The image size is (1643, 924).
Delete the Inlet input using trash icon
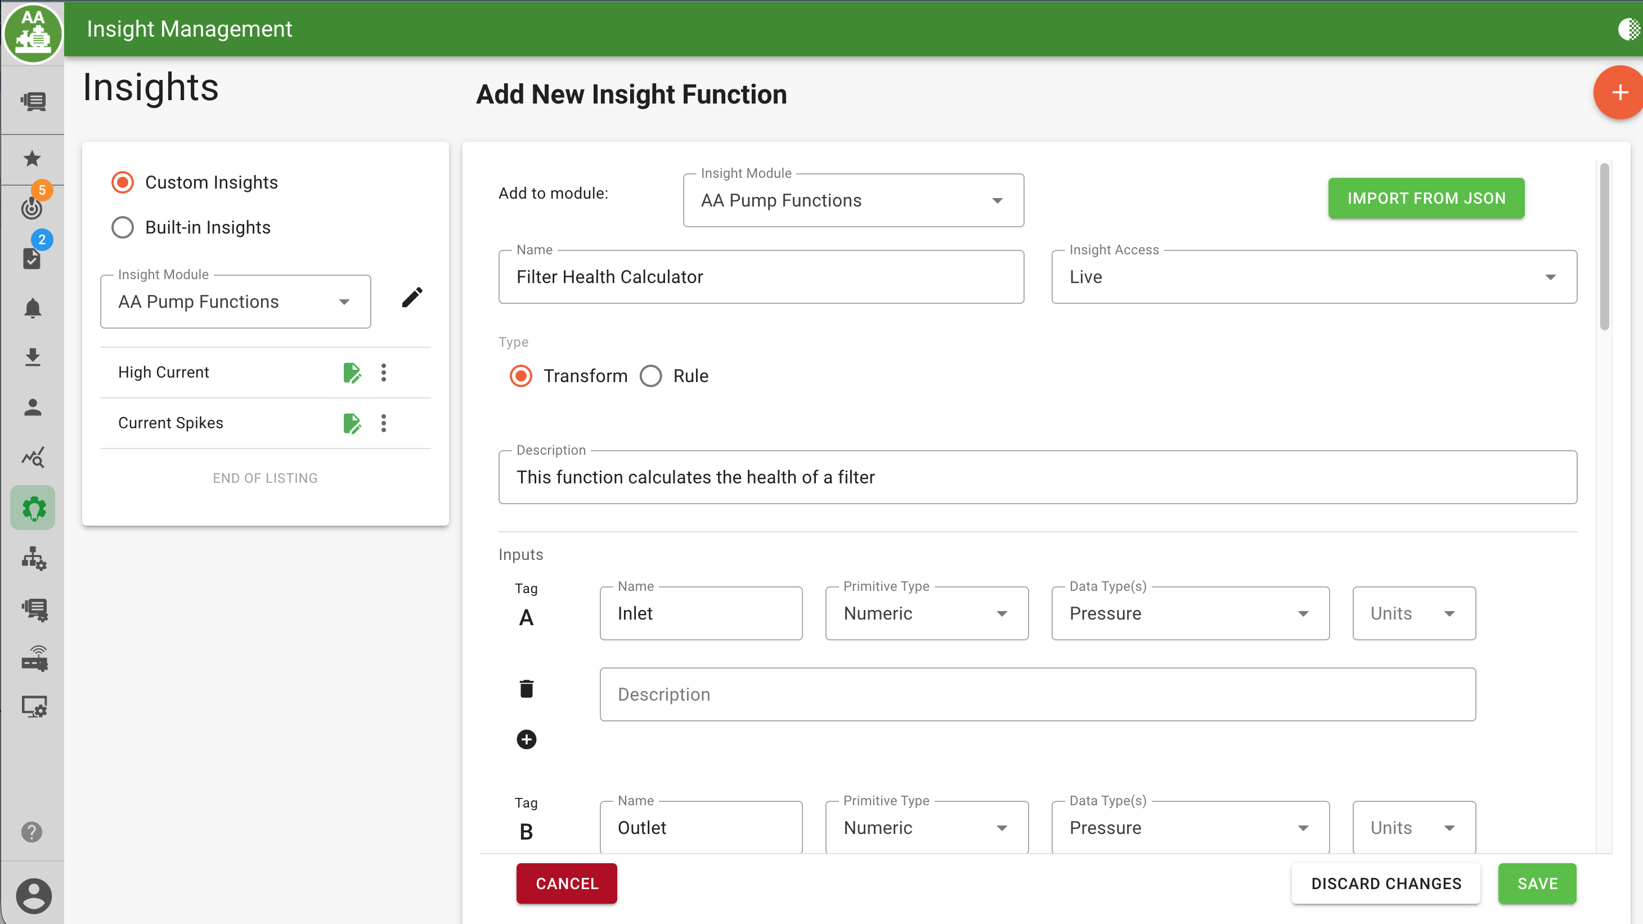tap(526, 688)
